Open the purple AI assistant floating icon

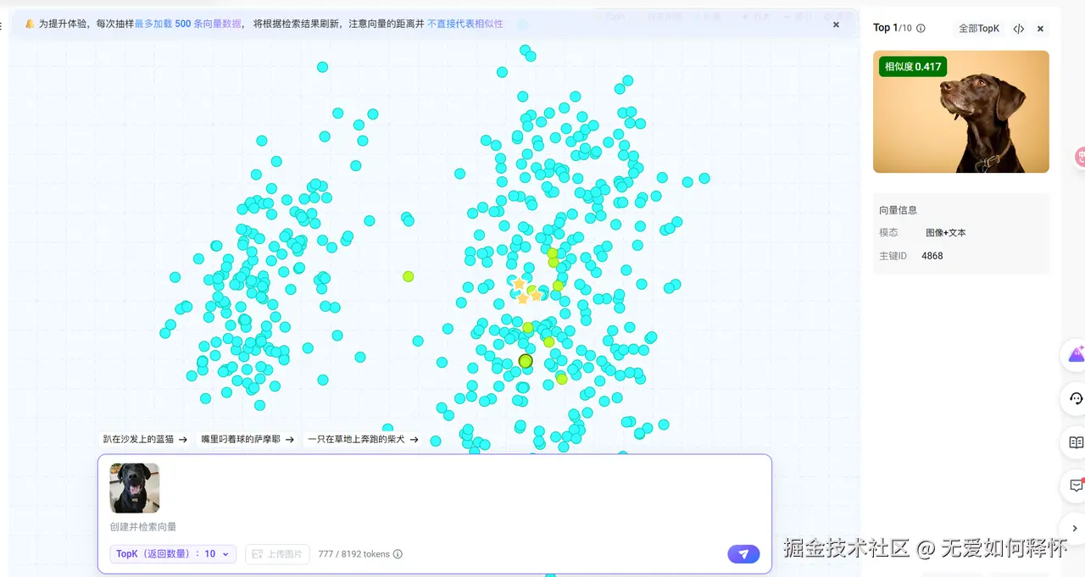pyautogui.click(x=1075, y=354)
